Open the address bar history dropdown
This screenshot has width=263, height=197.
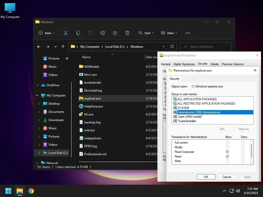pos(164,47)
